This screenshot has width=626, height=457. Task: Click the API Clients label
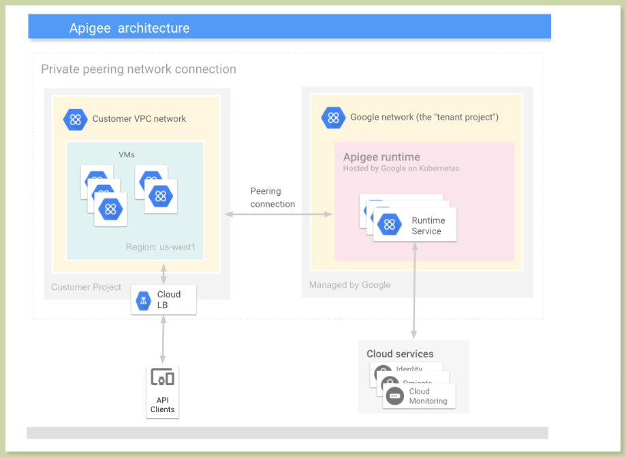(x=163, y=405)
